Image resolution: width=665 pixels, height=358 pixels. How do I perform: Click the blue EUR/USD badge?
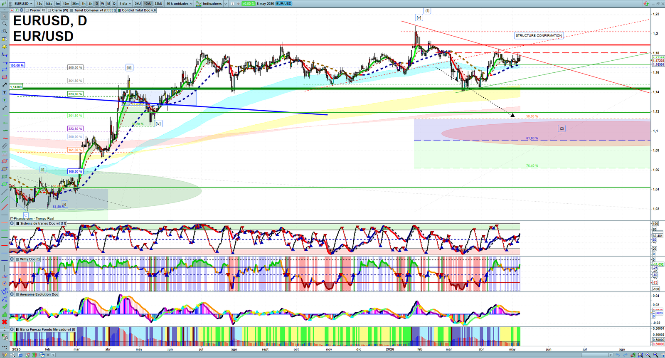[x=284, y=4]
